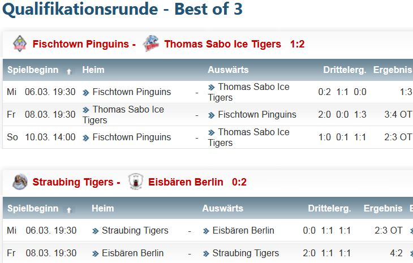
Task: Open the Eisbären Berlin heading link
Action: (x=186, y=182)
